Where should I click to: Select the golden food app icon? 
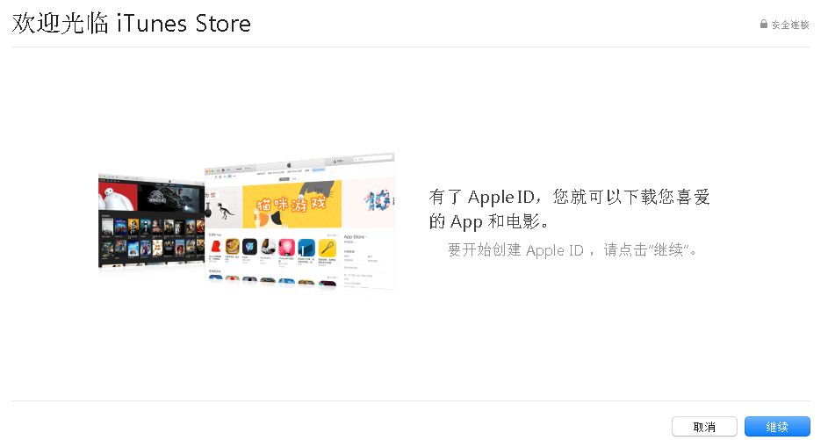[x=233, y=246]
